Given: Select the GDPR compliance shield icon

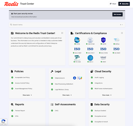Looking at the screenshot, I should (103, 40).
